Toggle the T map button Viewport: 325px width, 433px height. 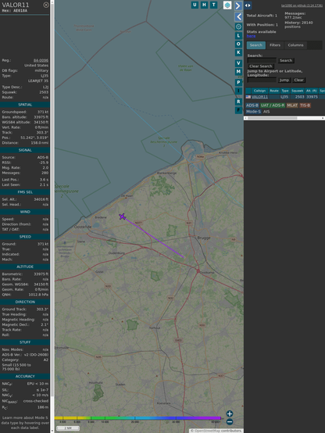coord(213,5)
